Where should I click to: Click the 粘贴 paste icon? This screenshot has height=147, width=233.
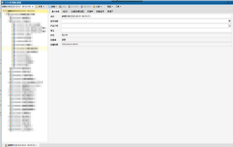tap(60, 6)
